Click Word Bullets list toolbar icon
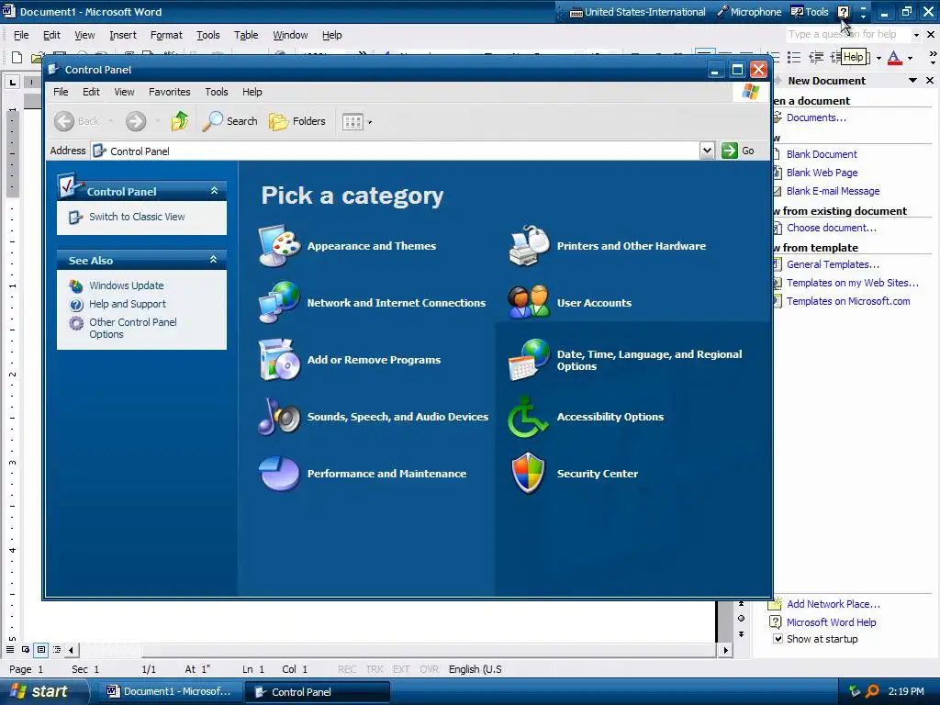Image resolution: width=940 pixels, height=705 pixels. 794,58
